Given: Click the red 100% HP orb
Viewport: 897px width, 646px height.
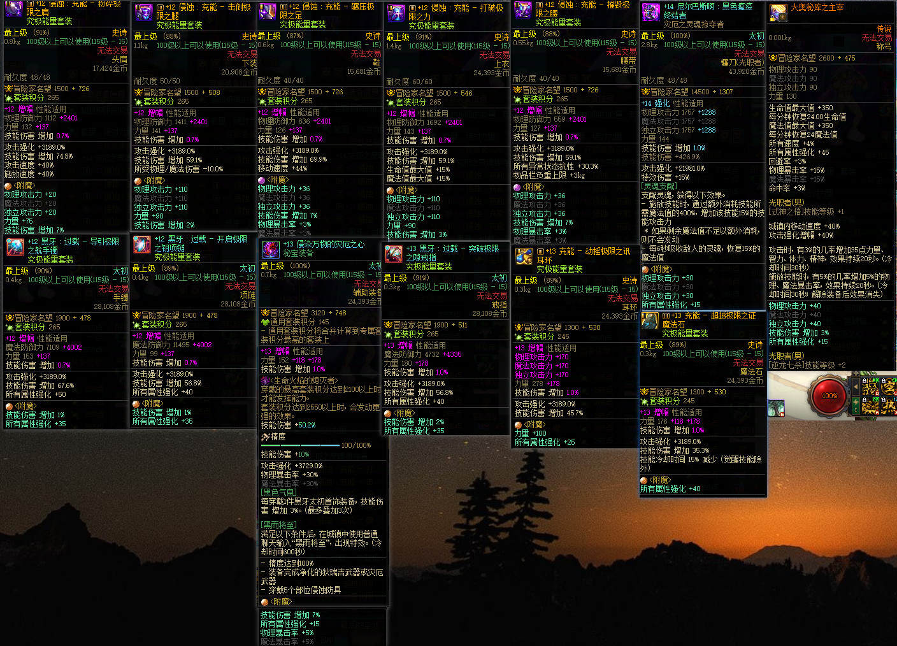Looking at the screenshot, I should 829,396.
